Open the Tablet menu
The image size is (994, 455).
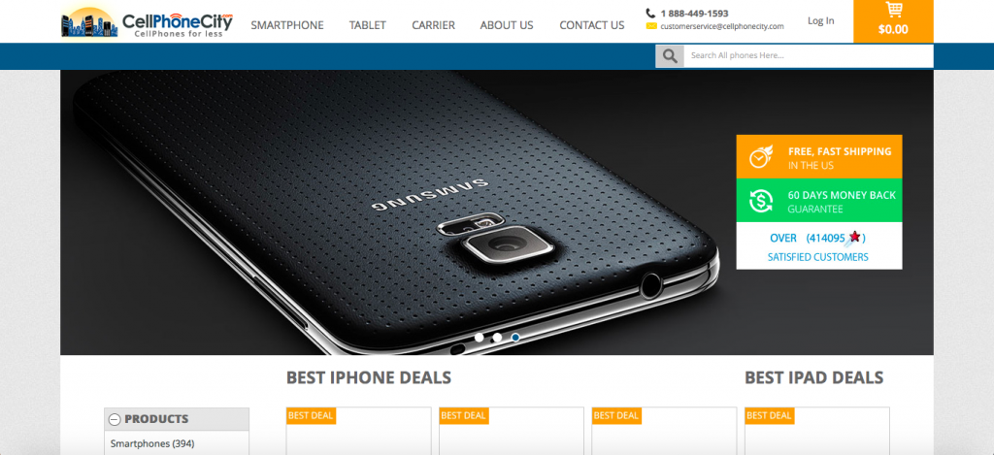[368, 25]
